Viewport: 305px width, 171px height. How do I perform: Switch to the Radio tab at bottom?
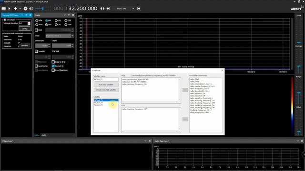coord(37,135)
